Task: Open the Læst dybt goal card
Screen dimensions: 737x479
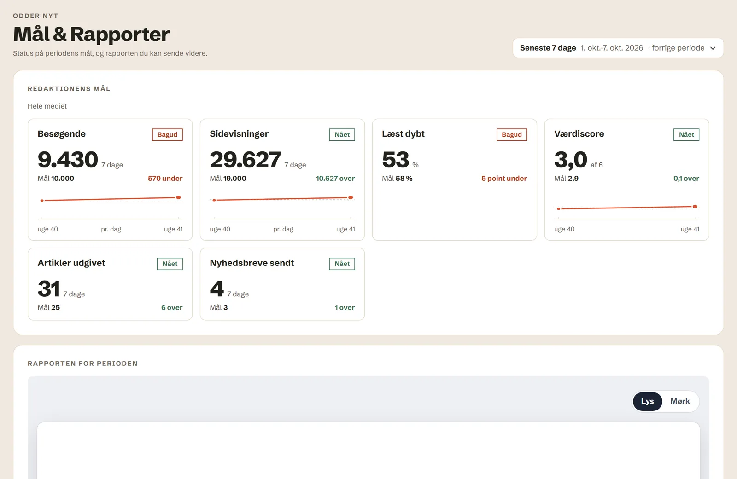Action: coord(454,179)
